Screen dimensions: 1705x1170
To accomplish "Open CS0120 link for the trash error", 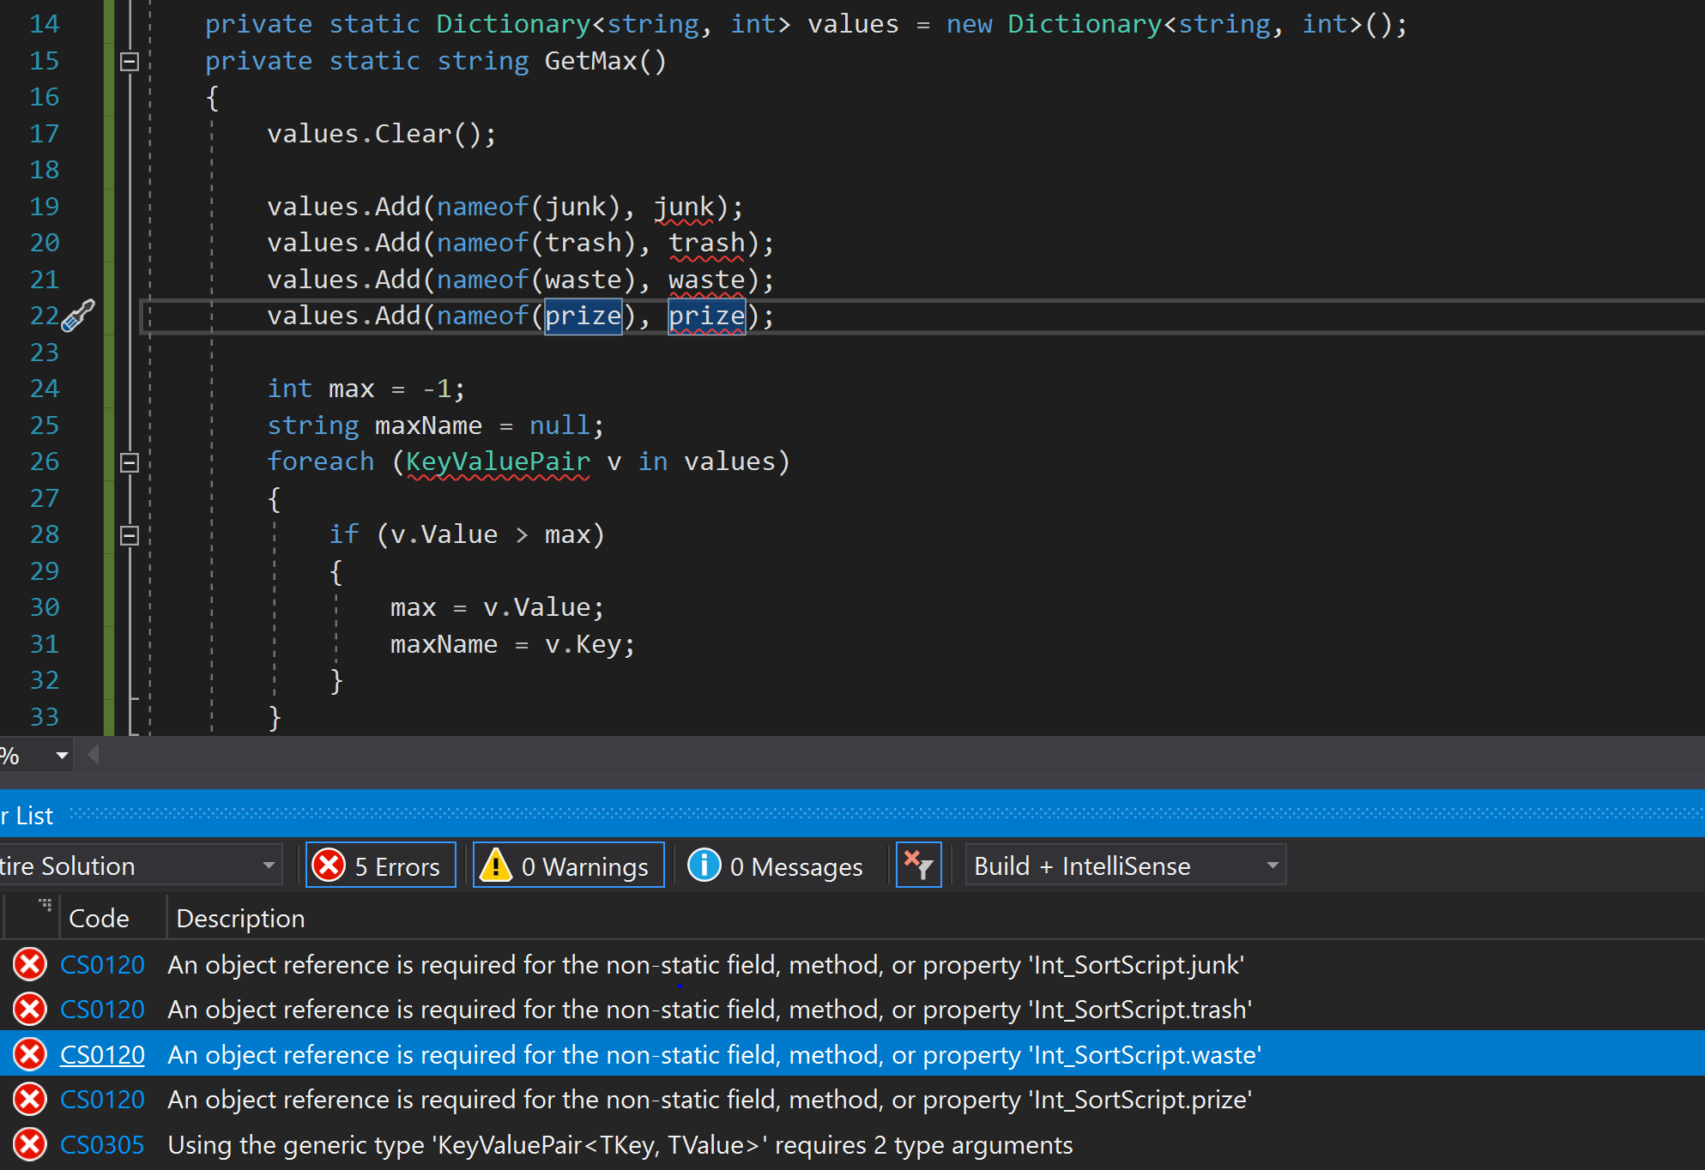I will pyautogui.click(x=102, y=1010).
